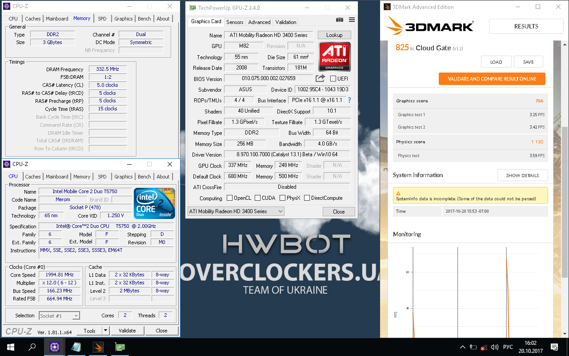Switch to Sensors tab in GPU-Z
Image resolution: width=569 pixels, height=356 pixels.
pos(235,22)
